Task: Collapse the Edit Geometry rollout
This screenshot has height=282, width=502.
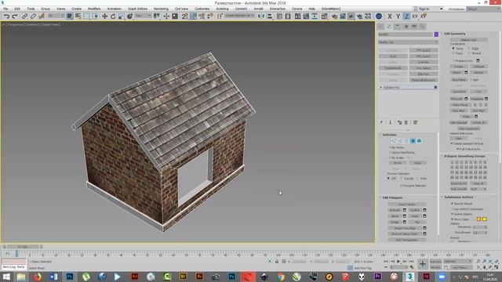Action: tap(455, 34)
